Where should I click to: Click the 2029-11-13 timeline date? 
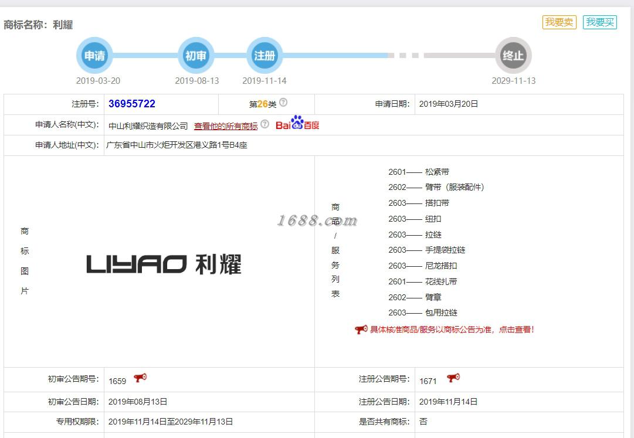(514, 81)
